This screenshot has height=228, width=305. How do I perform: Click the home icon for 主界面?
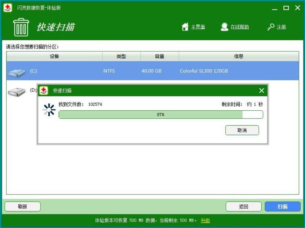point(185,27)
